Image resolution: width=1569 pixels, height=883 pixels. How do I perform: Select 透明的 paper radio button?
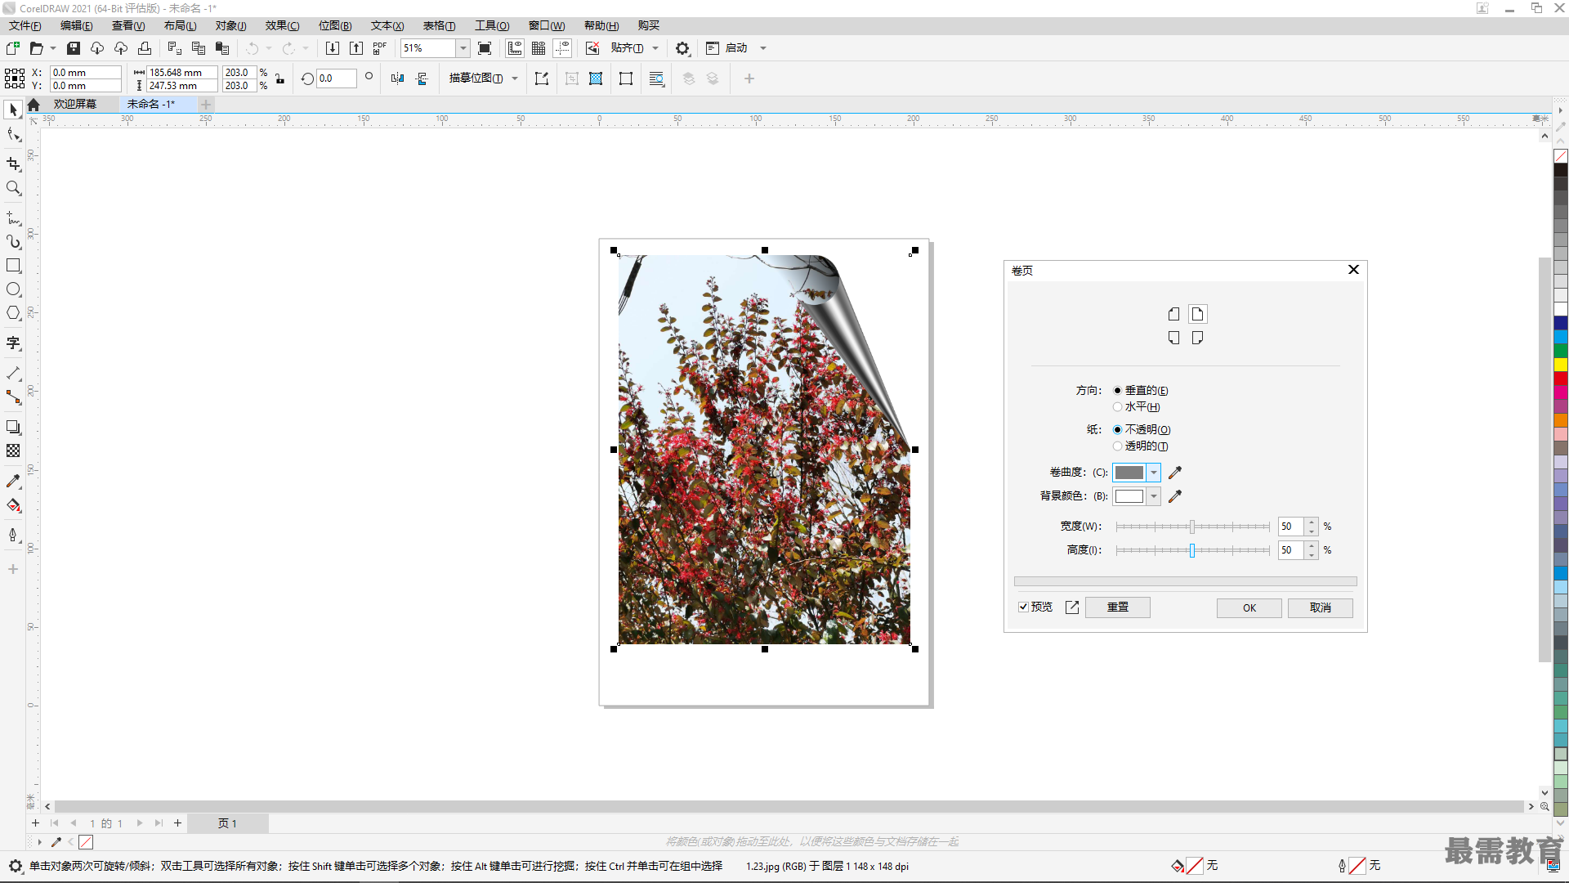click(1117, 446)
